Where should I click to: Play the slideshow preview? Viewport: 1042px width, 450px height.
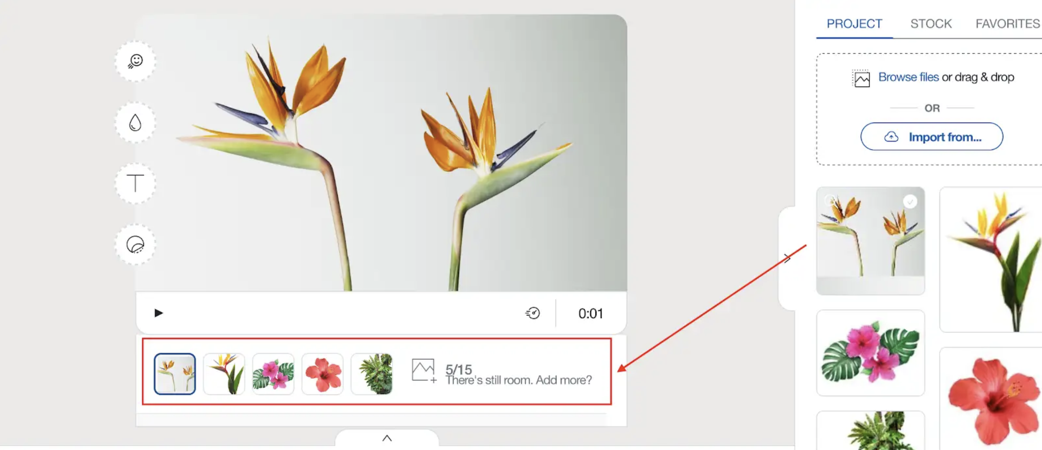pos(159,313)
